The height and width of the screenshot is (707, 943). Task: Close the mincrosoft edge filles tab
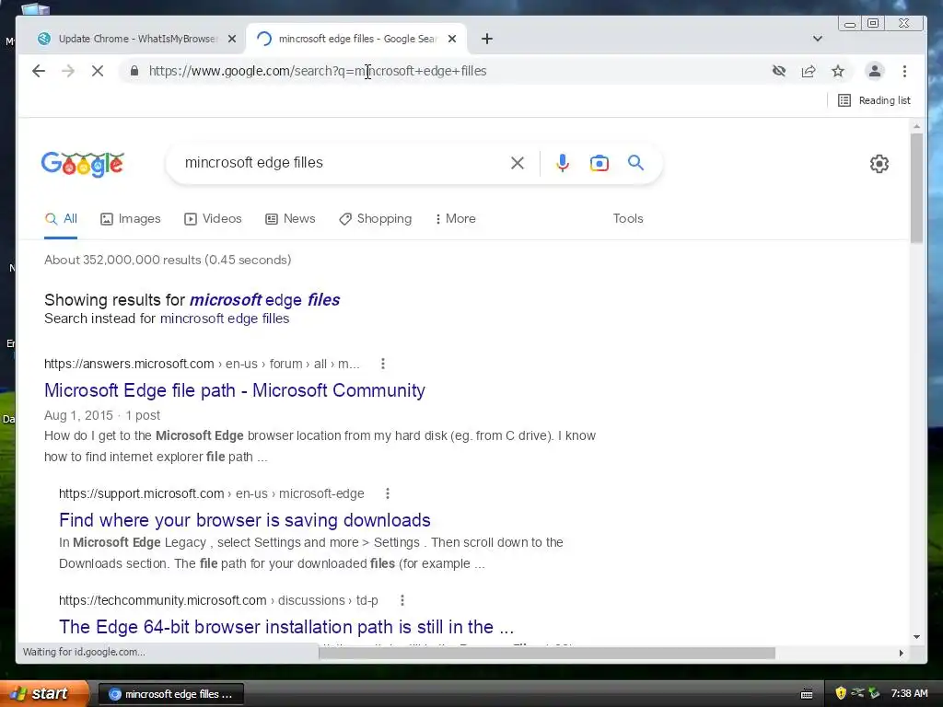(x=452, y=39)
